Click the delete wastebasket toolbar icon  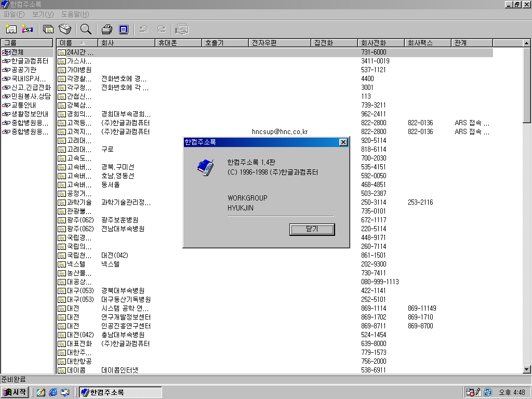tap(65, 30)
